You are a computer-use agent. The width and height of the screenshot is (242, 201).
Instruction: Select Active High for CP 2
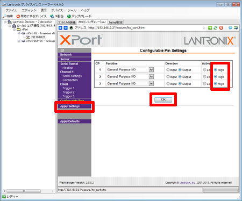[x=216, y=77]
